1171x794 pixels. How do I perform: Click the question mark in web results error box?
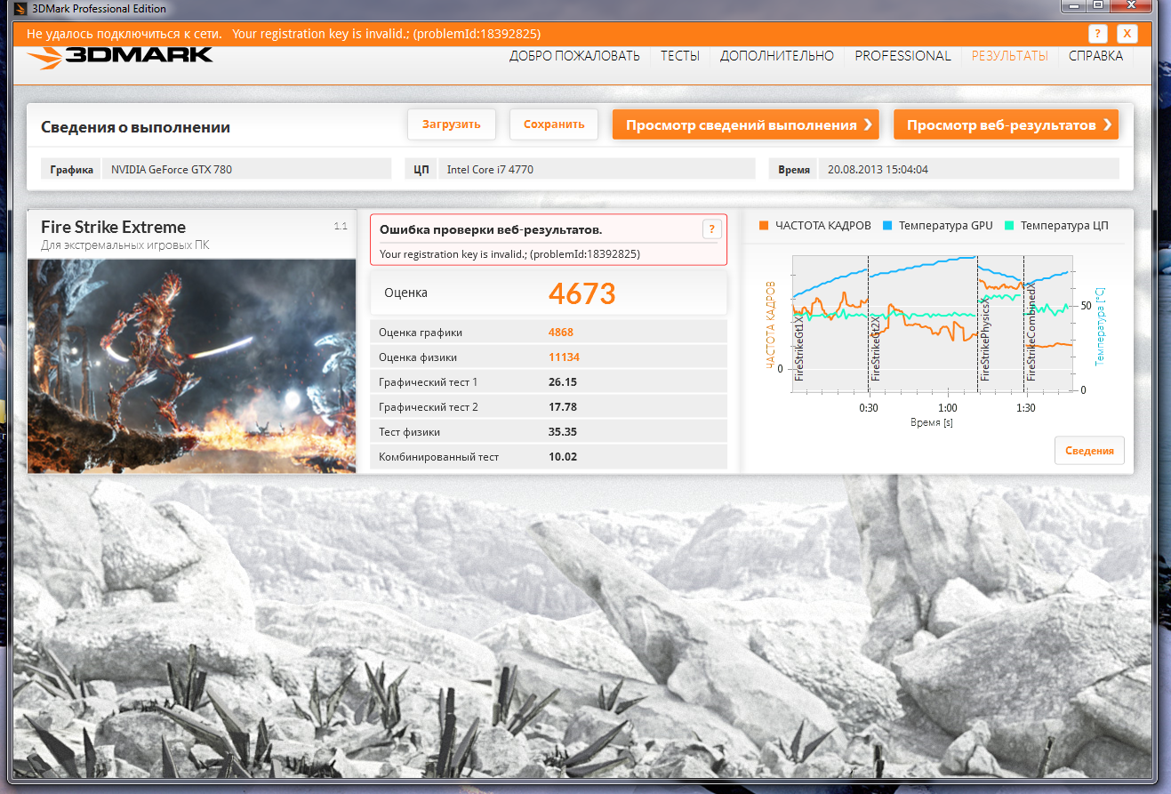pos(711,229)
